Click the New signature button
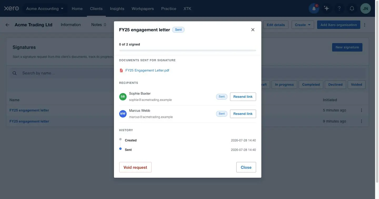379x199 pixels. [x=347, y=47]
